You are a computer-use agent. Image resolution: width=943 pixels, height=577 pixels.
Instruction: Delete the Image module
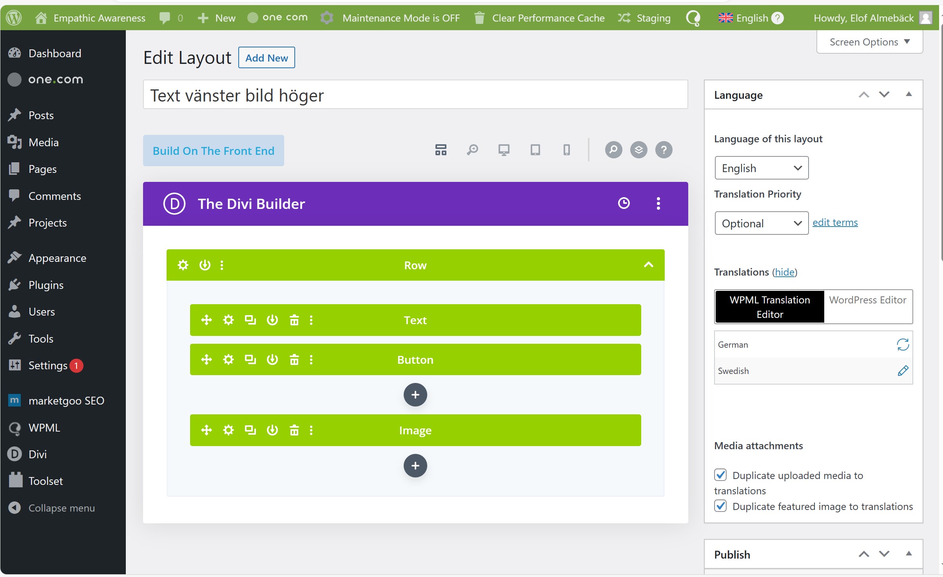coord(294,430)
